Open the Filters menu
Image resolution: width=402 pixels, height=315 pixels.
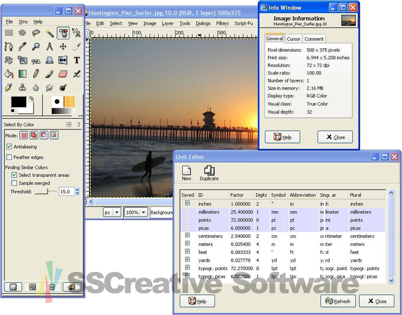point(222,23)
